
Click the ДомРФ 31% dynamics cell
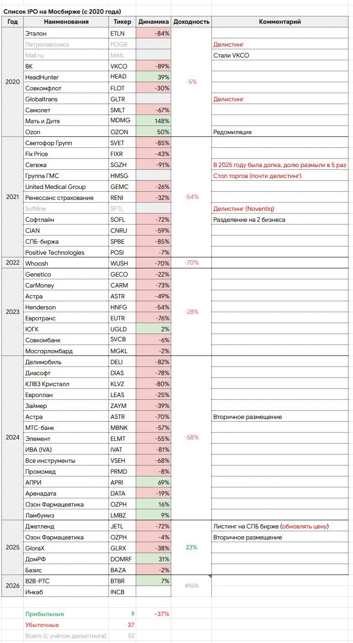tap(153, 559)
